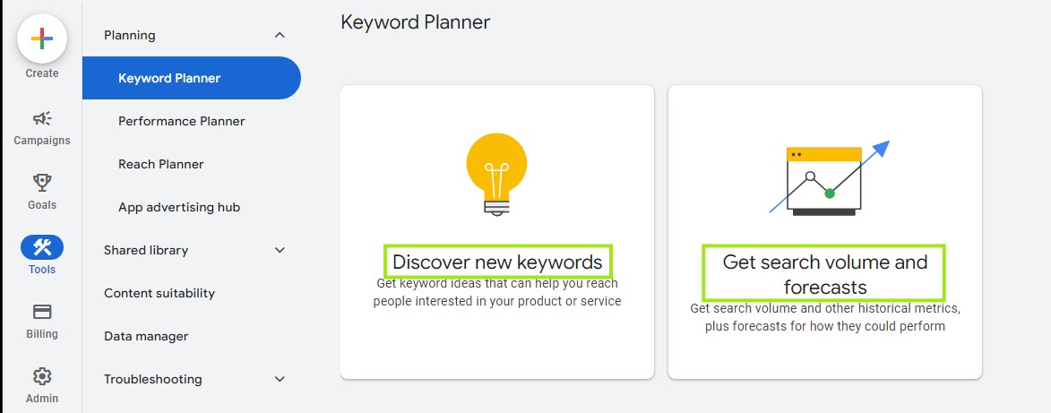Click the Discover new keywords description text
Screen dimensions: 1051x413
[x=497, y=292]
